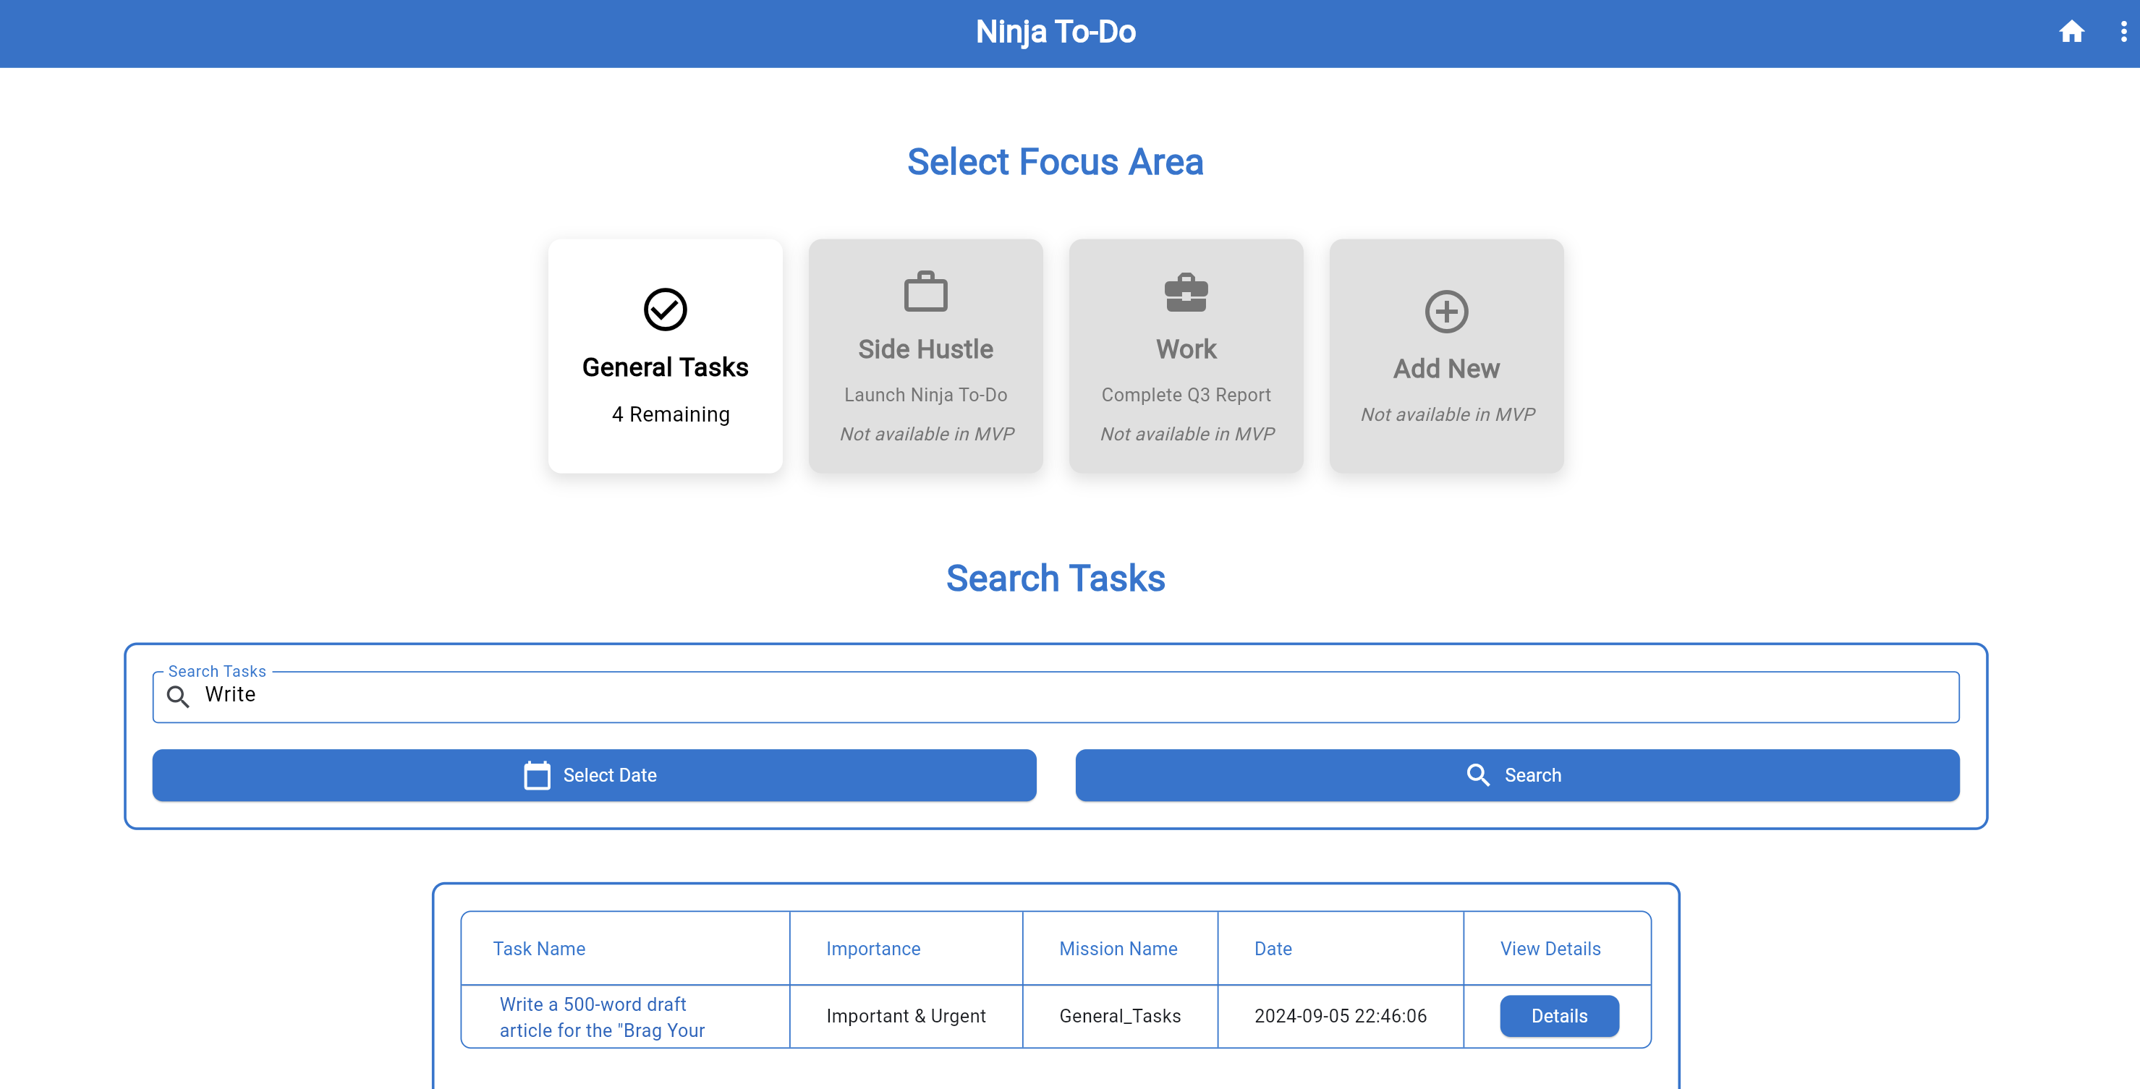The height and width of the screenshot is (1089, 2140).
Task: Click the General Tasks checkmark icon
Action: [x=665, y=309]
